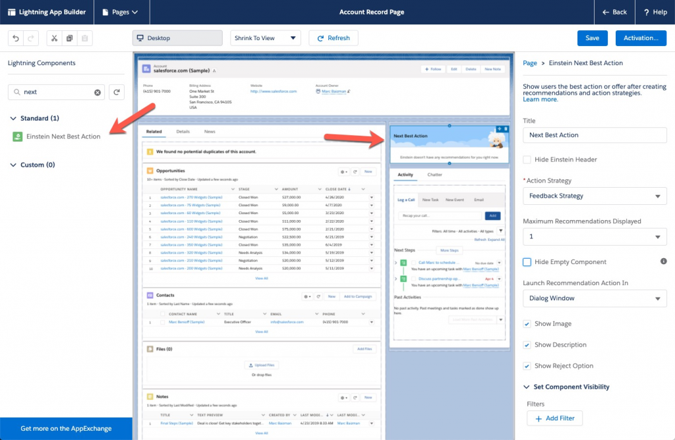Paste component using the clipboard icon
Viewport: 675px width, 440px height.
coord(85,38)
